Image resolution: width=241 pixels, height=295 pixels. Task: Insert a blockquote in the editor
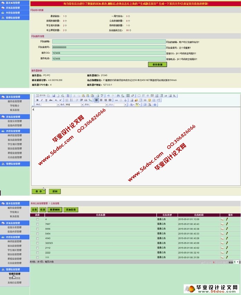[86, 100]
